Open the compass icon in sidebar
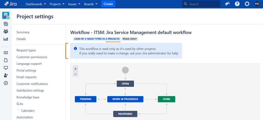The width and height of the screenshot is (263, 120). 6,83
